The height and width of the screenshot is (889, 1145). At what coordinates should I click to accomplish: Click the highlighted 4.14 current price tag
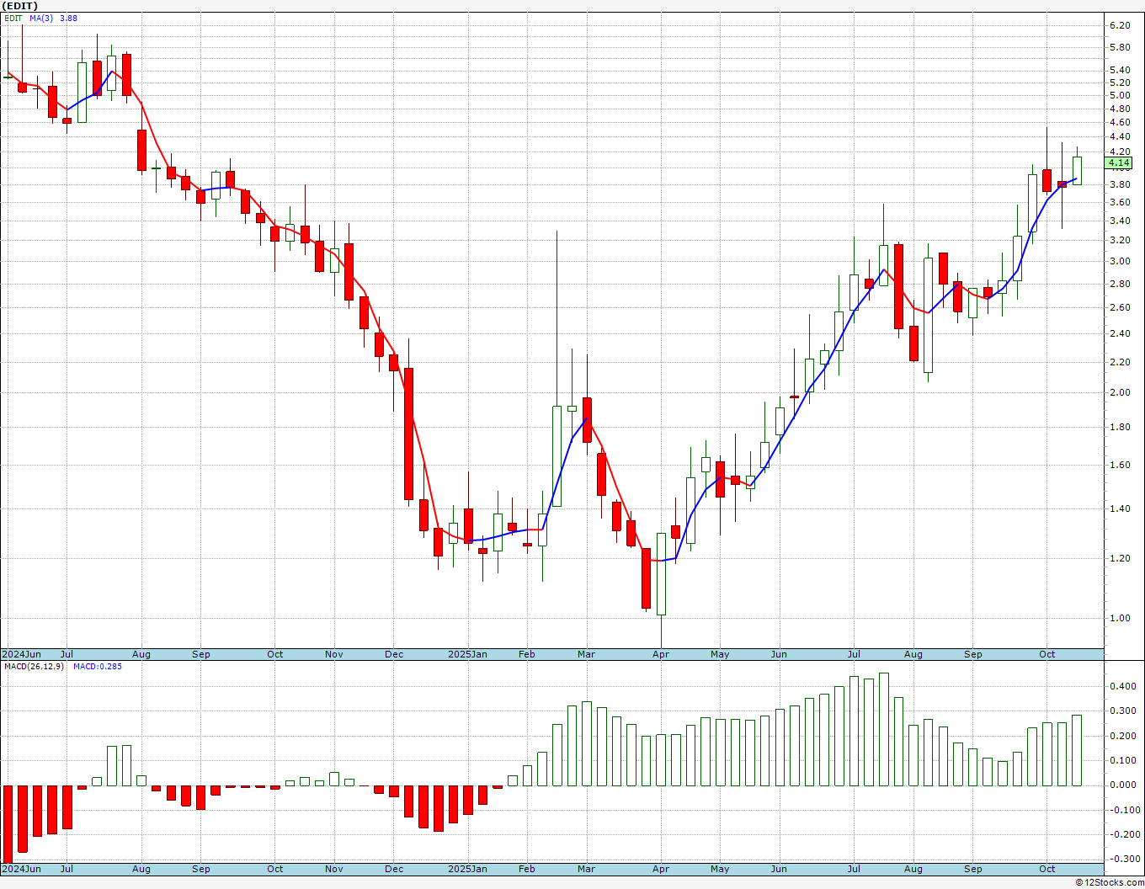pyautogui.click(x=1119, y=162)
